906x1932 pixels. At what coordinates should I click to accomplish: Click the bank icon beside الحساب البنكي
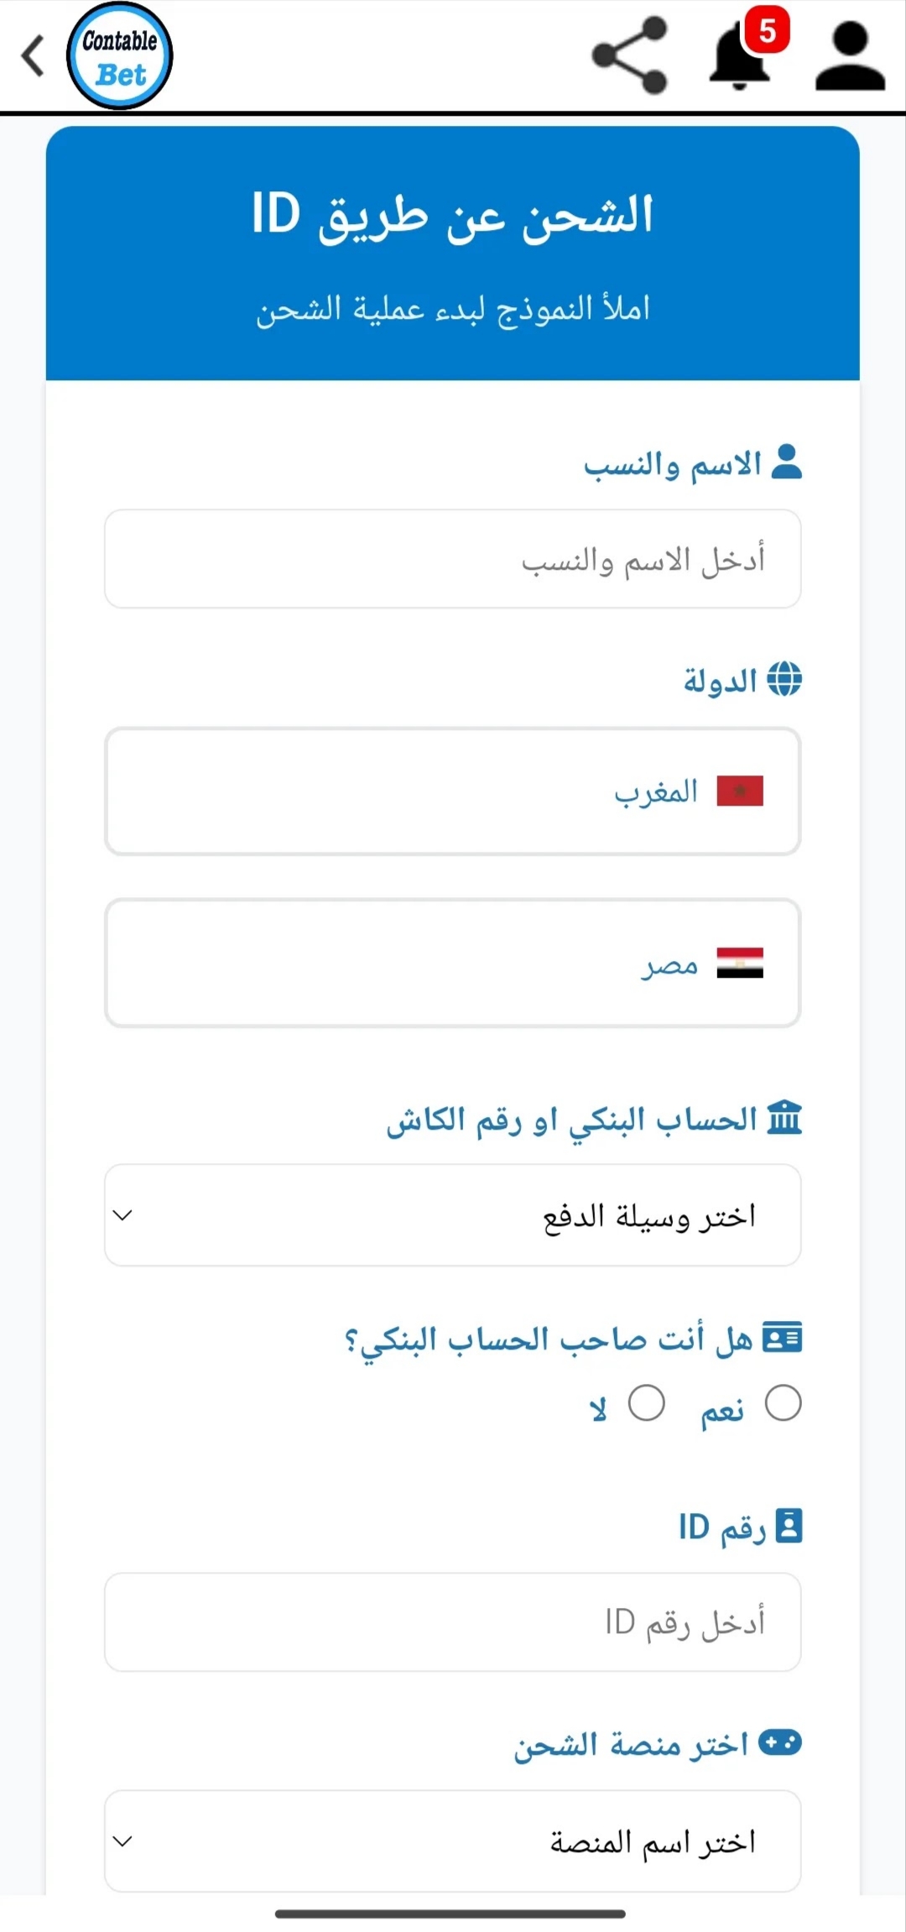click(785, 1118)
